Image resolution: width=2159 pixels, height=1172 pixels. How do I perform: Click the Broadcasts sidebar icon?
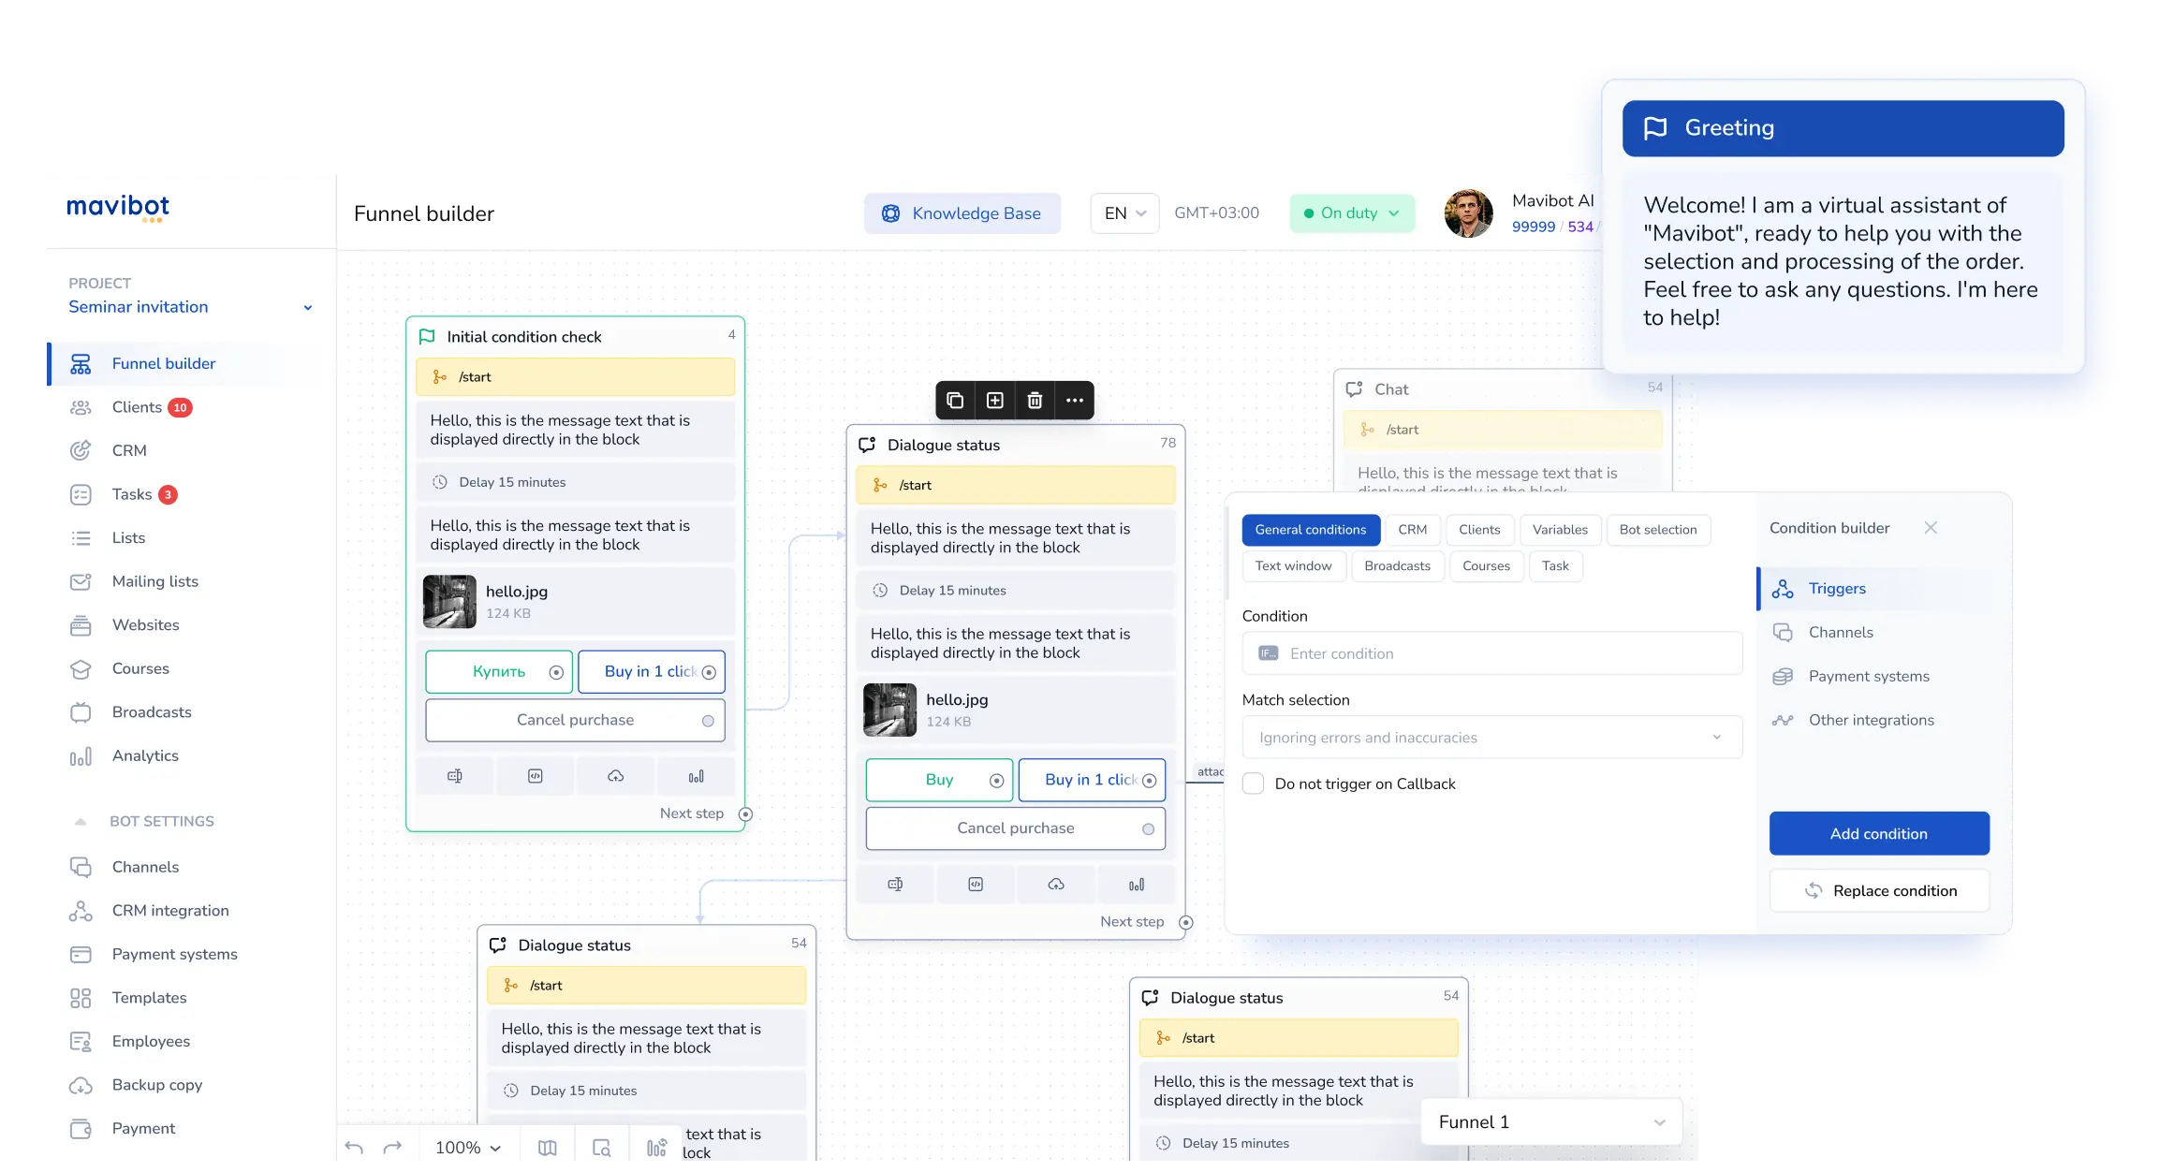click(81, 712)
